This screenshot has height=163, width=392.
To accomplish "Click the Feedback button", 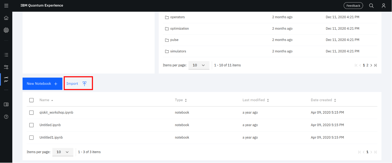I will (x=353, y=6).
